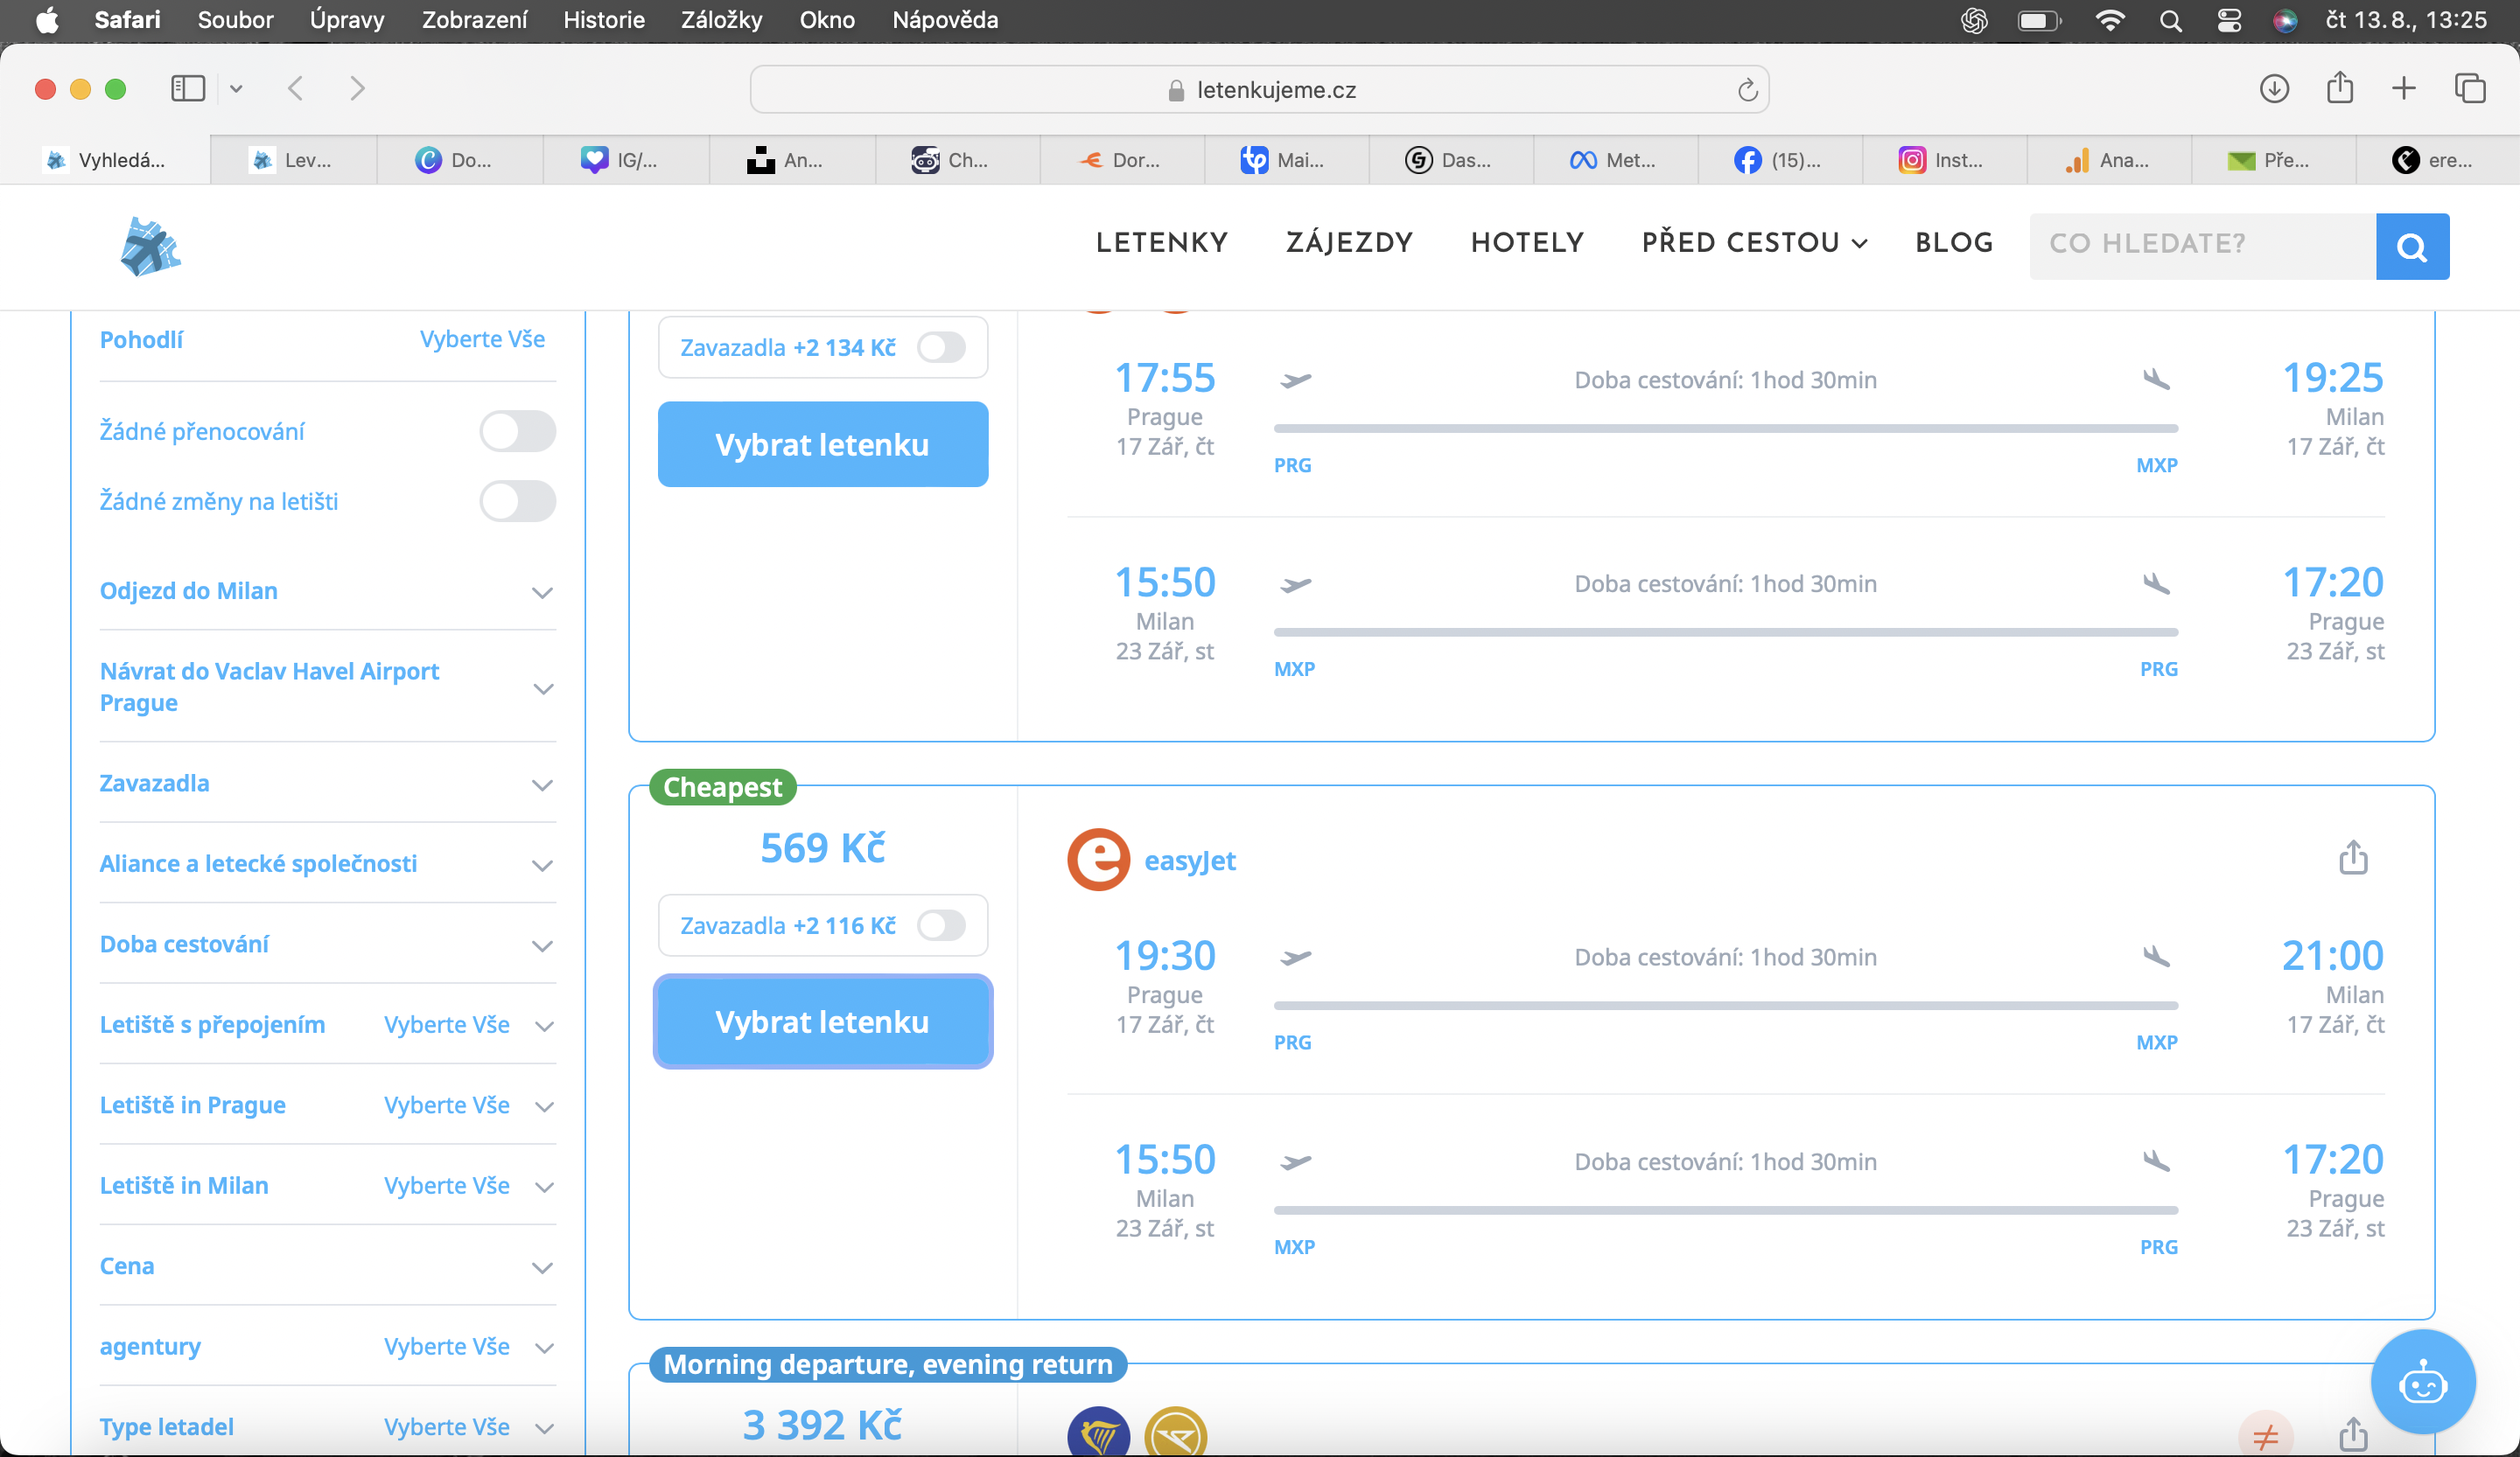
Task: Click the Safari address bar
Action: tap(1259, 90)
